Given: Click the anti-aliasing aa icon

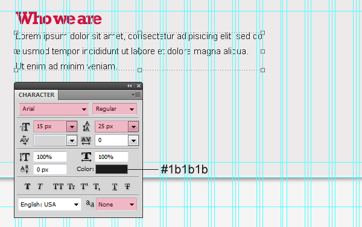Looking at the screenshot, I should [90, 204].
